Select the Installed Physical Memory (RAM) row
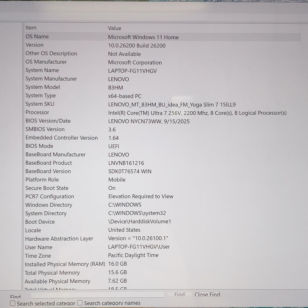Screen dimensions: 308x308 (162, 264)
